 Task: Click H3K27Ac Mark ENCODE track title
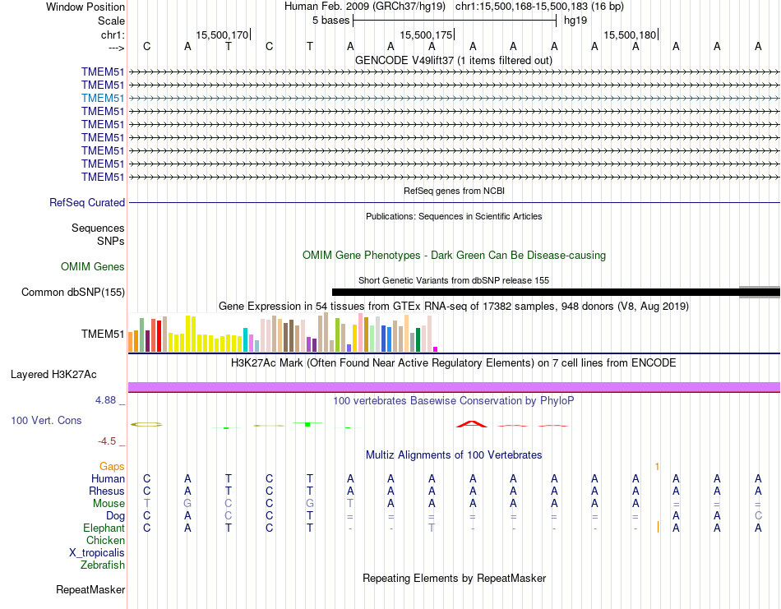click(x=453, y=363)
